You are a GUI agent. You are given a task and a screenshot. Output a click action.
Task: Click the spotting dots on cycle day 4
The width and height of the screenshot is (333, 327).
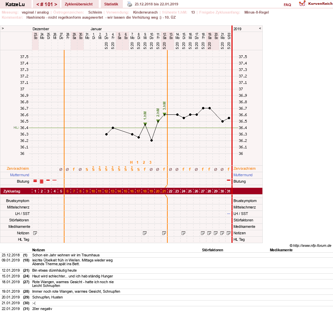click(55, 180)
